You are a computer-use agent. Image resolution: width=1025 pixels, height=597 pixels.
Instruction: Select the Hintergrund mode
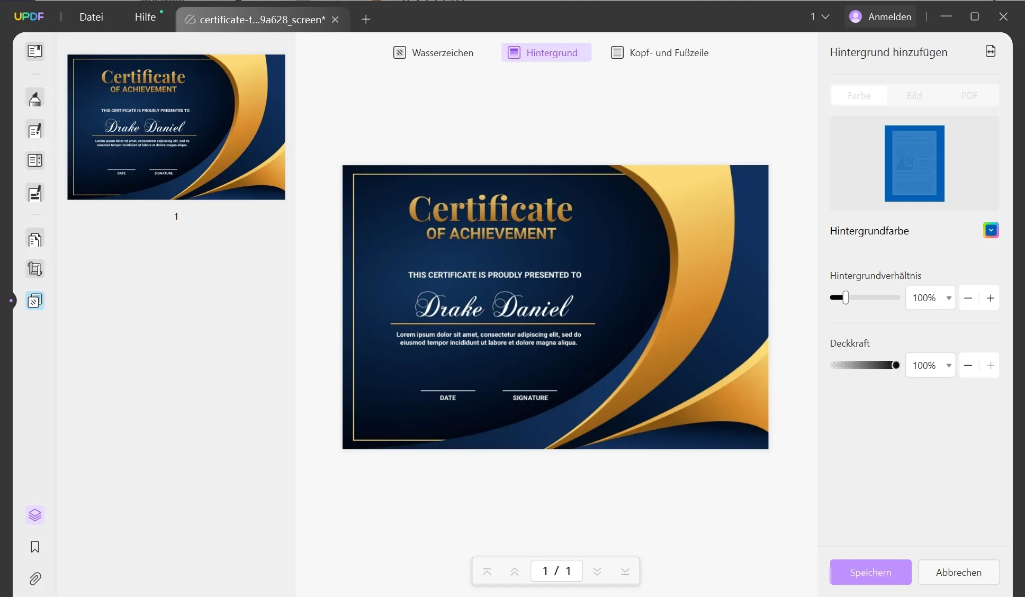[x=546, y=52]
